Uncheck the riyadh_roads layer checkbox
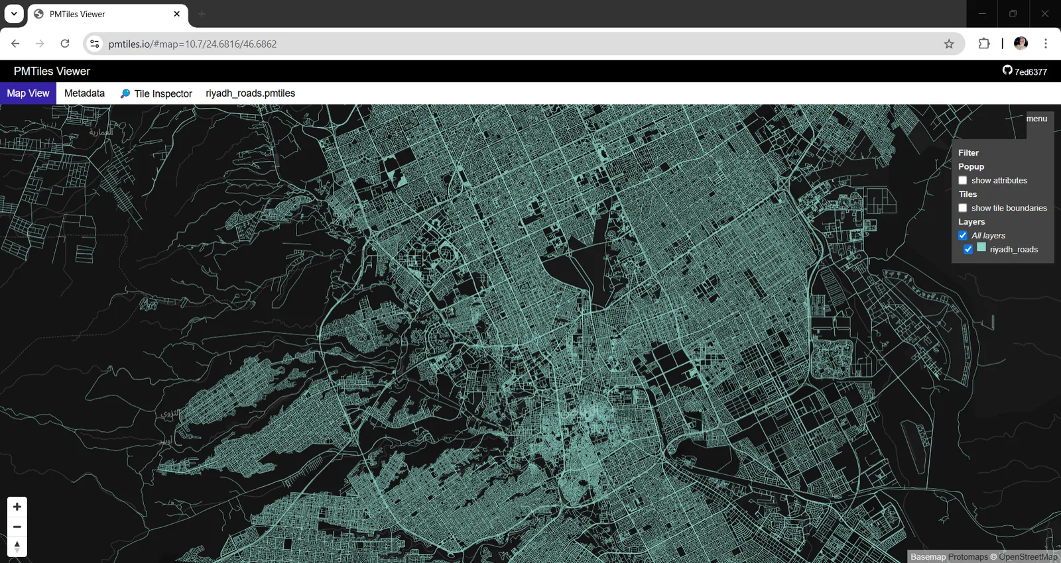The width and height of the screenshot is (1061, 563). coord(968,250)
